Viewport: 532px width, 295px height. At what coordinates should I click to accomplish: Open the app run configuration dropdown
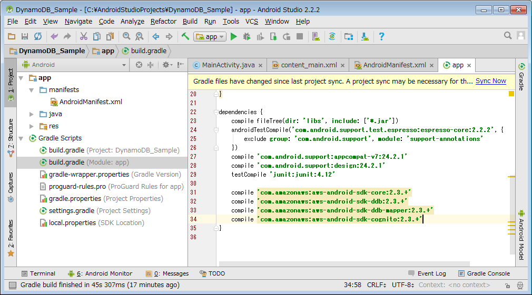[x=210, y=37]
